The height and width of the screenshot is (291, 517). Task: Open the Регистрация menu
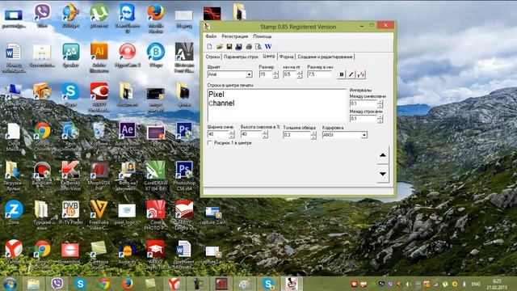coord(235,36)
